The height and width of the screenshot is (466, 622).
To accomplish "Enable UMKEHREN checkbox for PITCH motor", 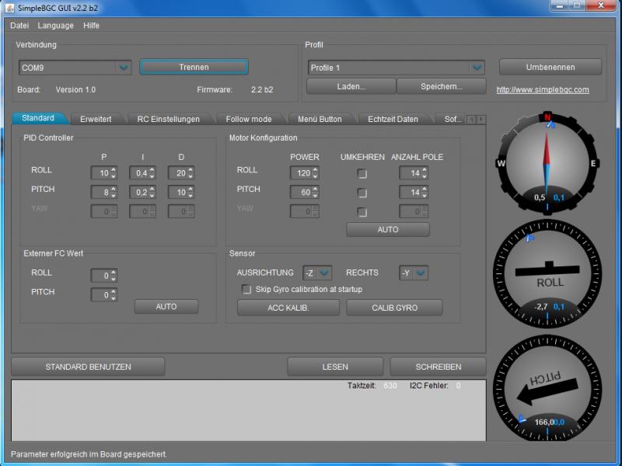I will pos(362,193).
